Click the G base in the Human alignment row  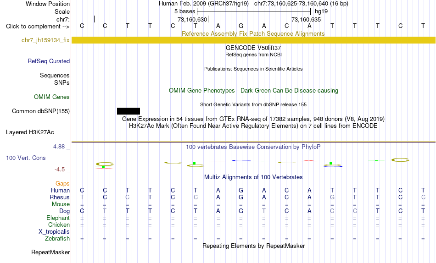click(241, 190)
